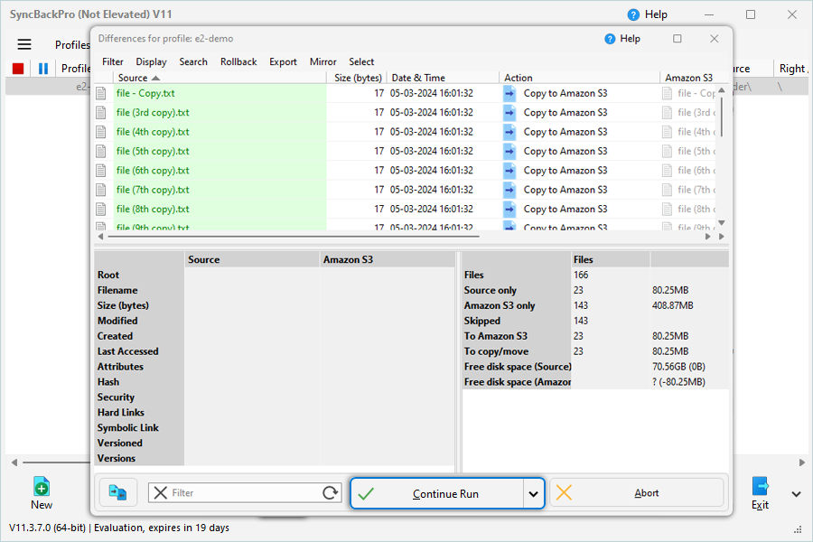Click the Skipped statistics row

pos(595,321)
